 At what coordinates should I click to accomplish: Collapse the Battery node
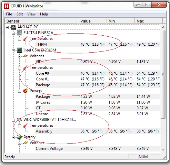pos(13,137)
